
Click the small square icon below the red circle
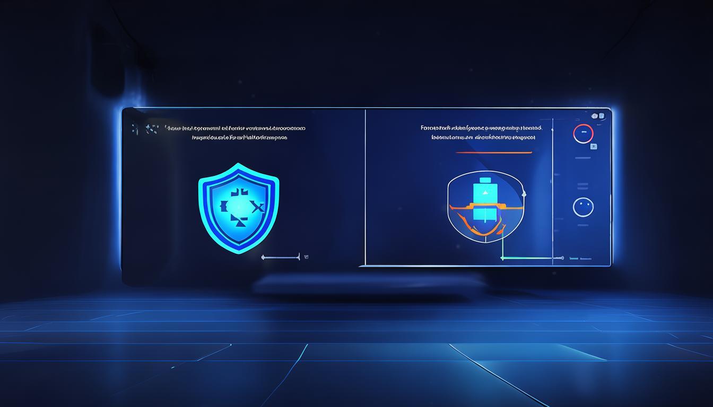(594, 146)
